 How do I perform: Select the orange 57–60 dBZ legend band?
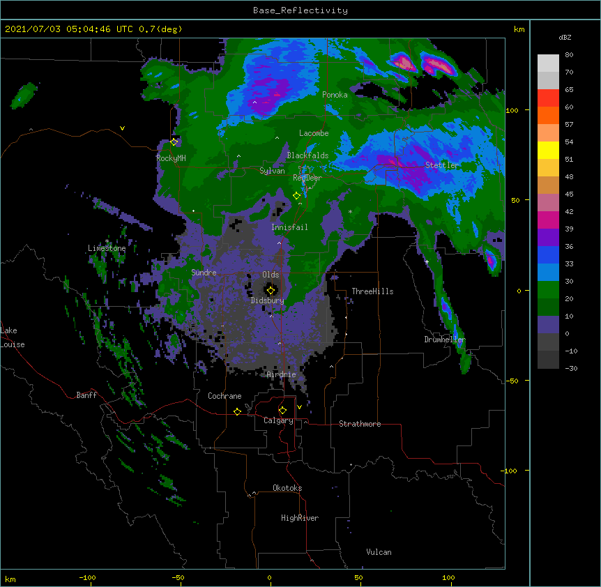click(548, 115)
